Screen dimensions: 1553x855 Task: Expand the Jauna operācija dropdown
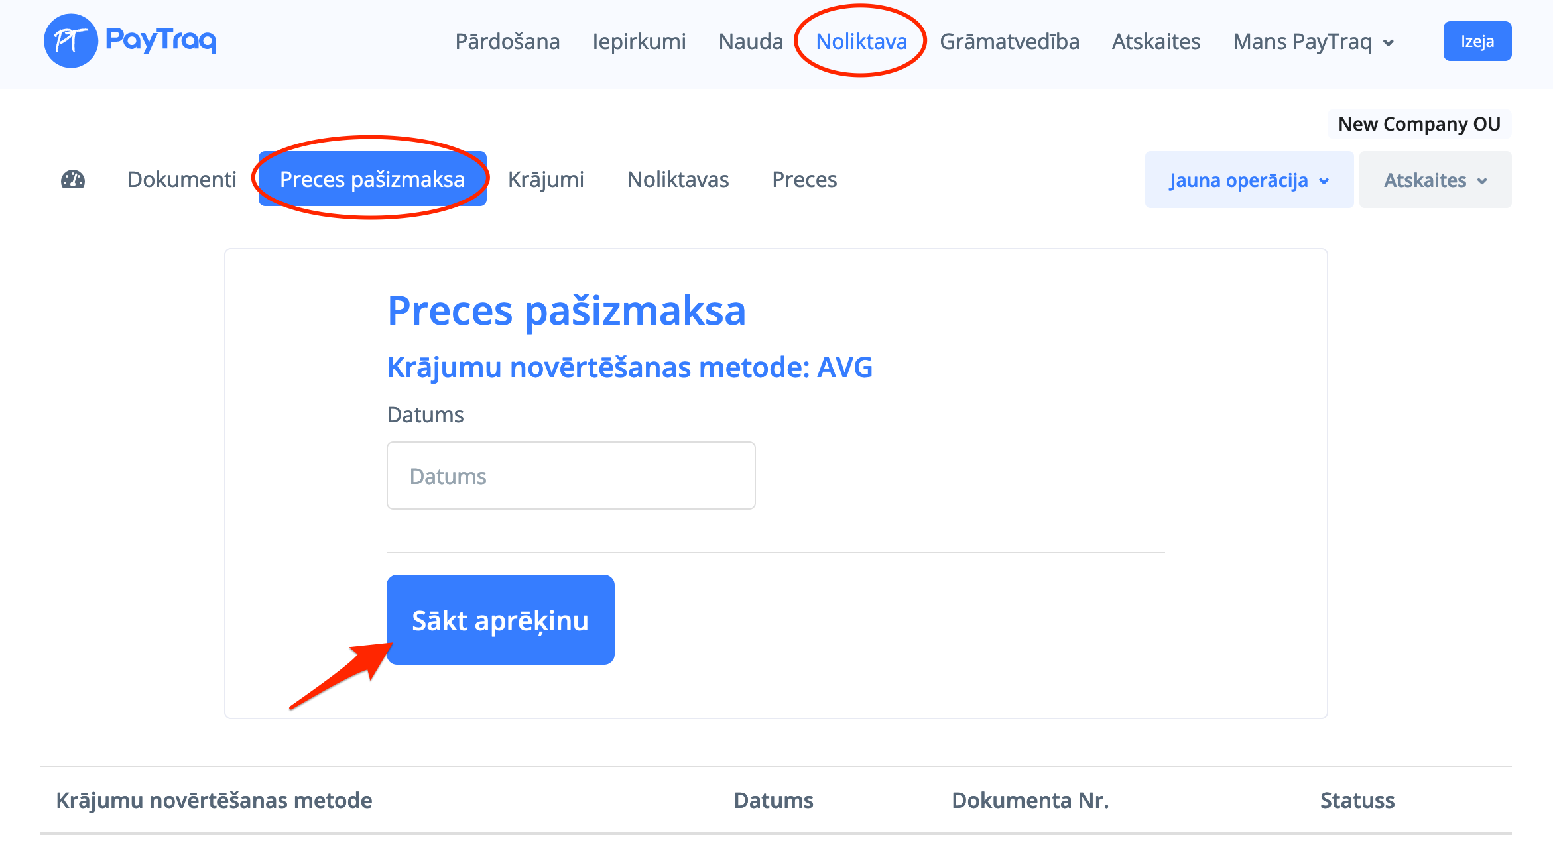[x=1249, y=180]
